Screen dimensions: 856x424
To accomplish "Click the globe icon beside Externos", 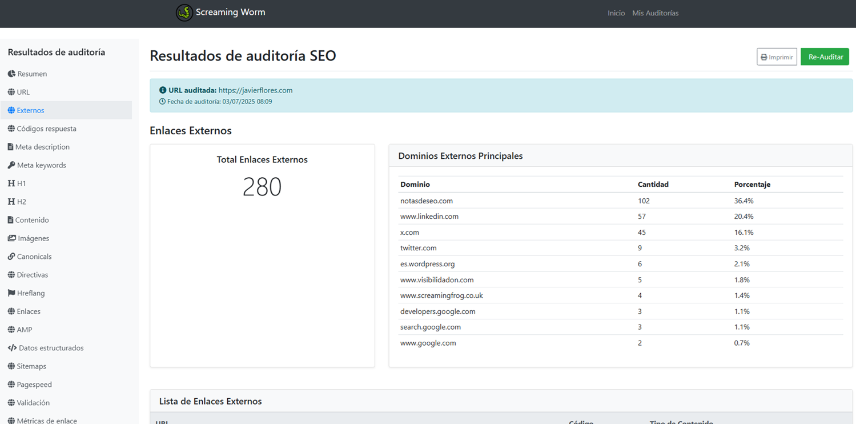I will tap(11, 110).
